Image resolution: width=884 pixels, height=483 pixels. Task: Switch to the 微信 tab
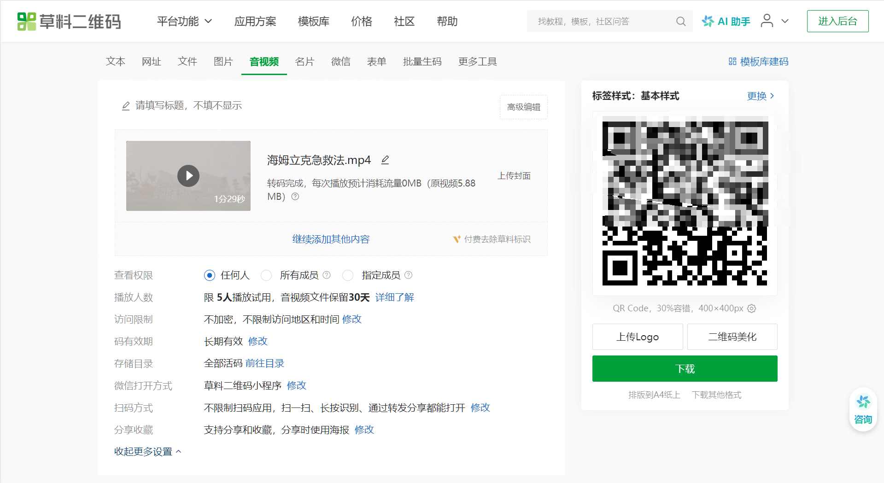341,62
